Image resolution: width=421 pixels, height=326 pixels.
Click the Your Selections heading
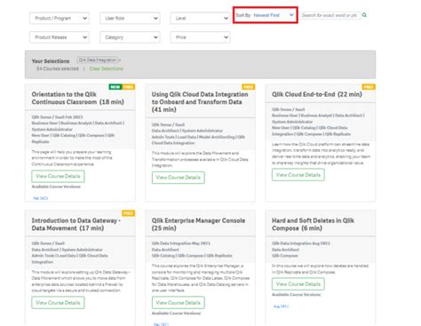[51, 61]
